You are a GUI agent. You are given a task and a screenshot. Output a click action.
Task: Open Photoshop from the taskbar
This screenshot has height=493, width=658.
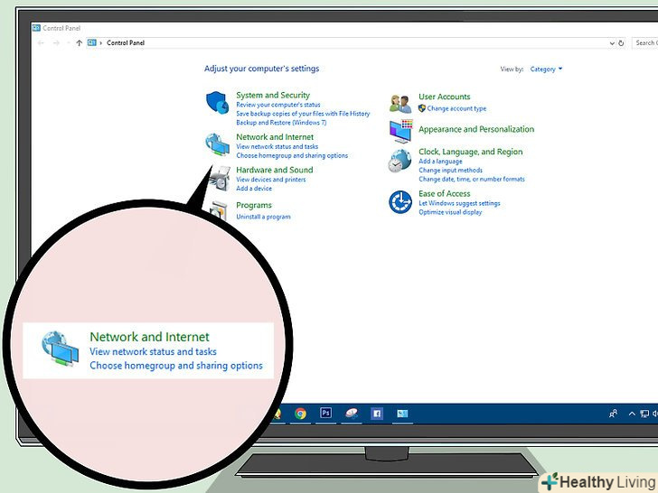point(325,413)
